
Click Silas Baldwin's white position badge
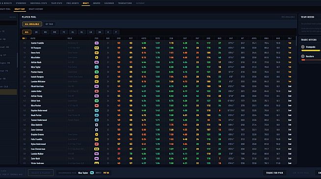[96, 125]
